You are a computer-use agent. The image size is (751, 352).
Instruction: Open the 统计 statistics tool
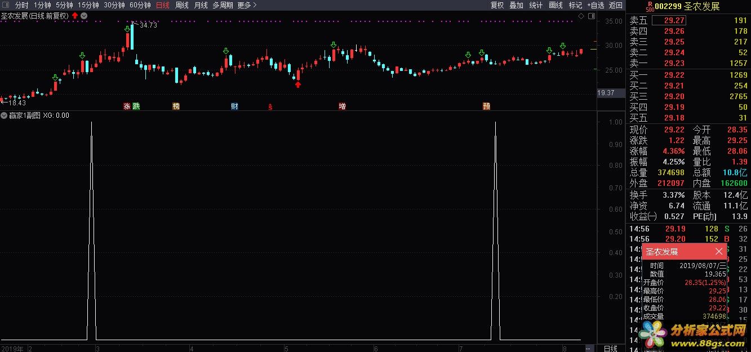click(x=536, y=5)
